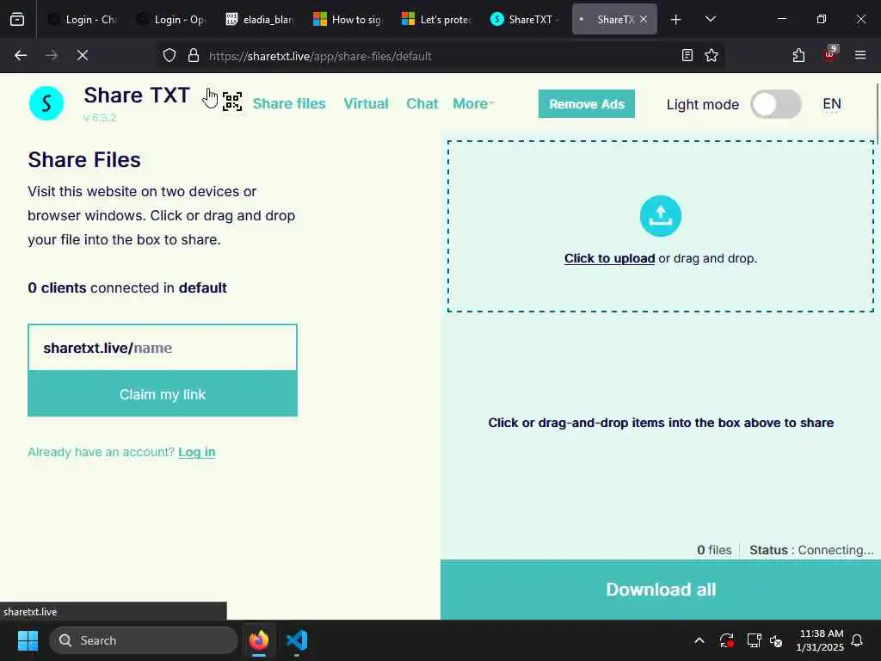Click the Share TXT title text
This screenshot has width=881, height=661.
tap(137, 95)
